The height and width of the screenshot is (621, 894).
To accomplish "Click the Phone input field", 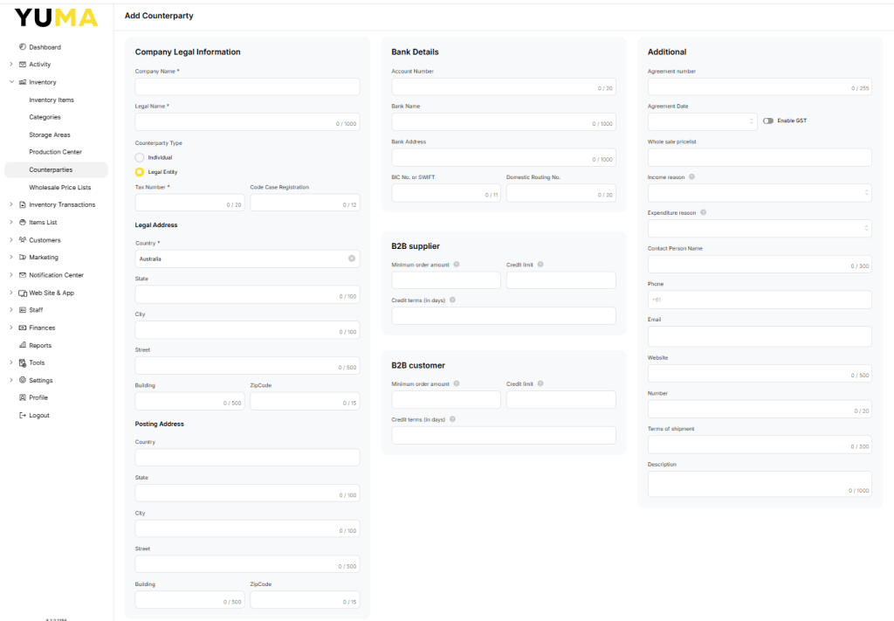I will pos(760,300).
